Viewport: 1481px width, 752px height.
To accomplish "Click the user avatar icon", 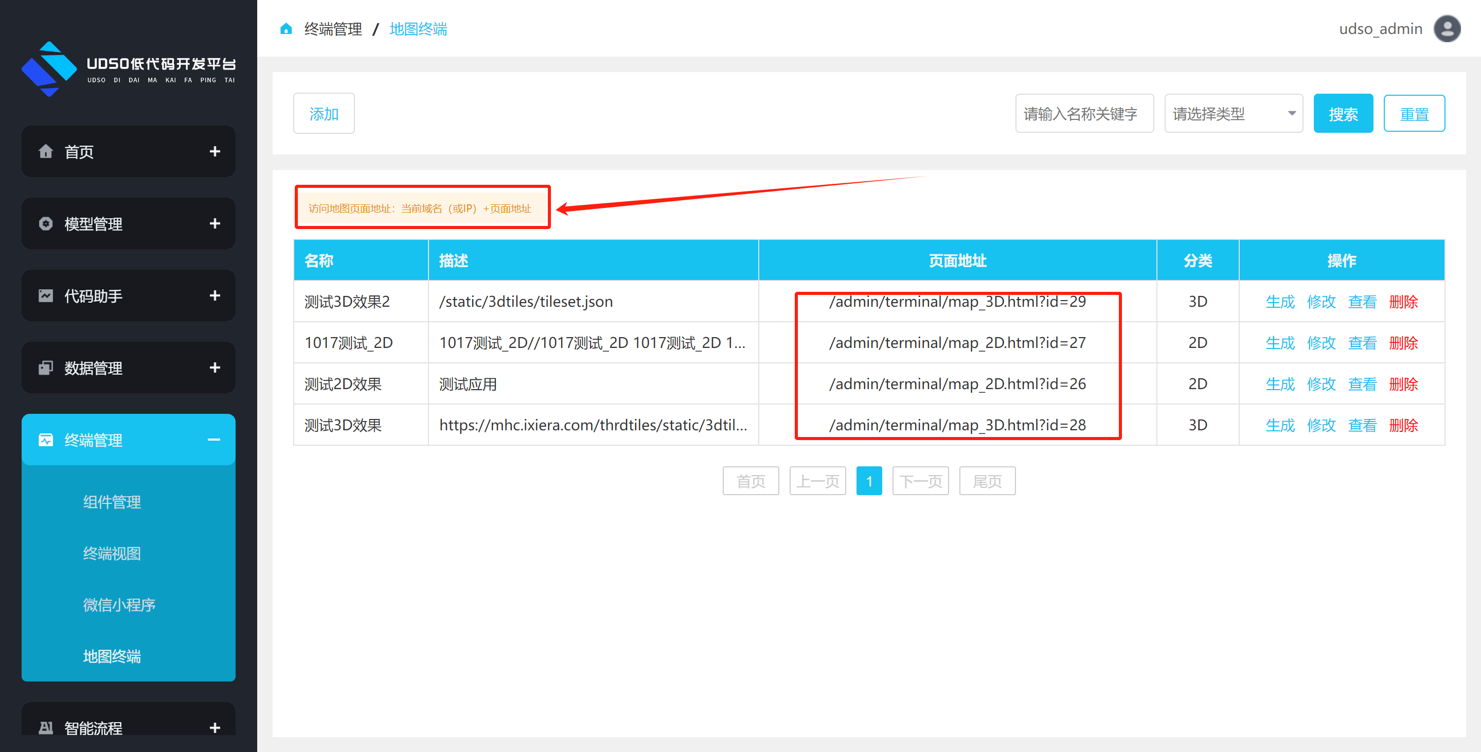I will [x=1447, y=29].
